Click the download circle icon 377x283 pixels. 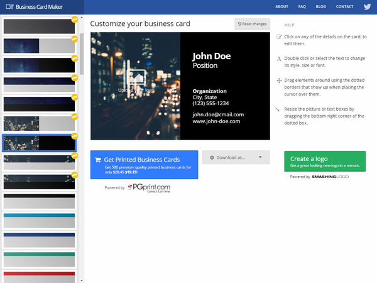tap(212, 158)
